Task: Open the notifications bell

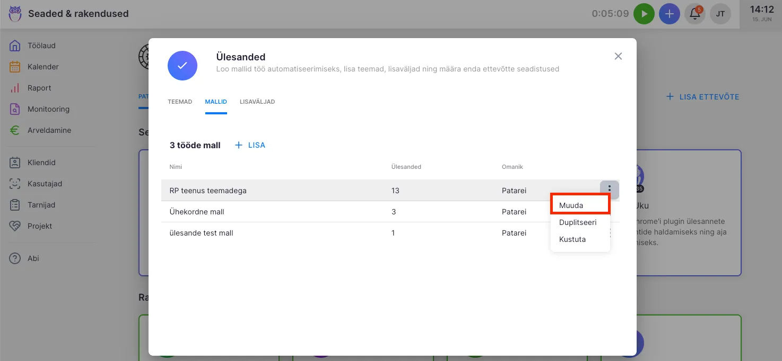Action: tap(695, 14)
